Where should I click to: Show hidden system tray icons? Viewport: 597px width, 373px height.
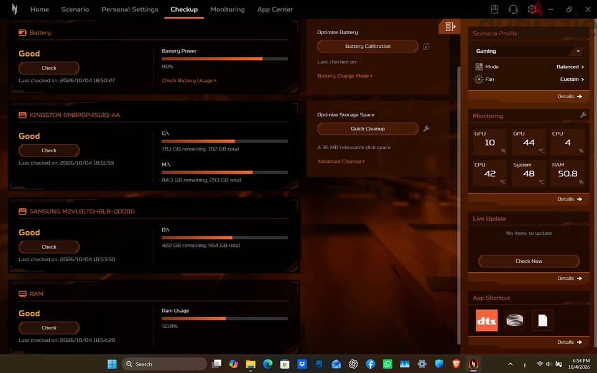[x=510, y=364]
